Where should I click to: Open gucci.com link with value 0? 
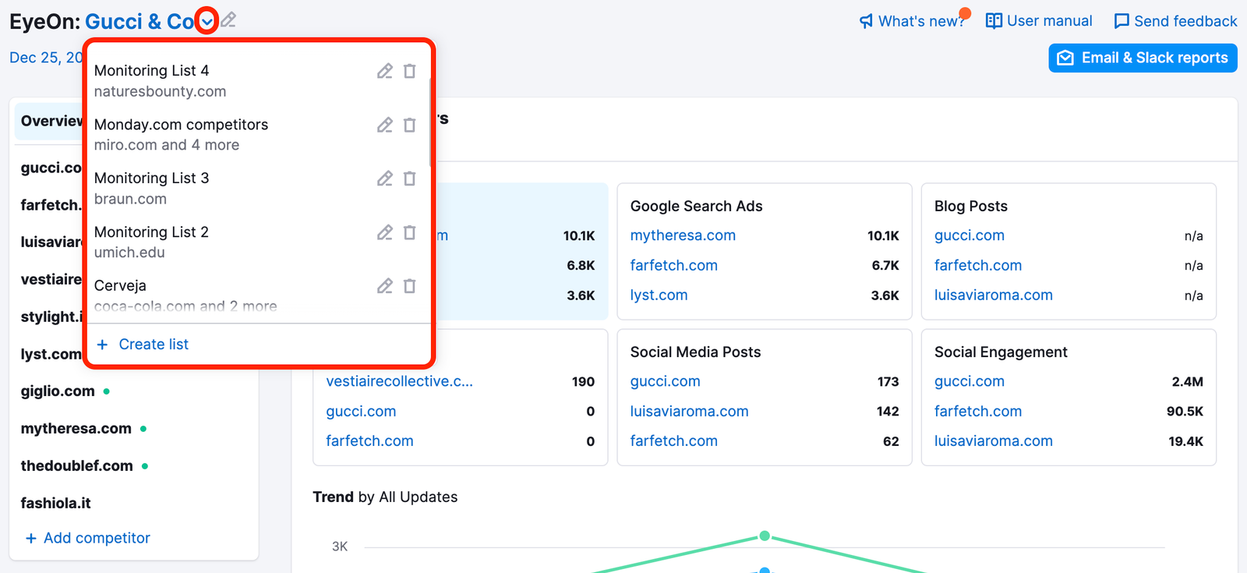pyautogui.click(x=361, y=412)
